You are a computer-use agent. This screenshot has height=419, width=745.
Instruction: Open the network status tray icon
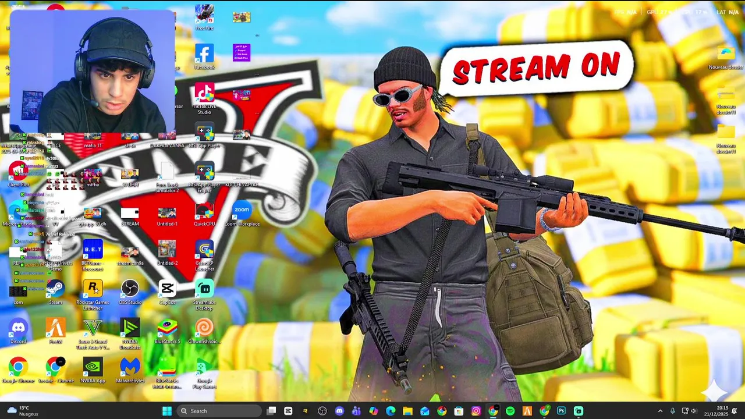tap(685, 411)
